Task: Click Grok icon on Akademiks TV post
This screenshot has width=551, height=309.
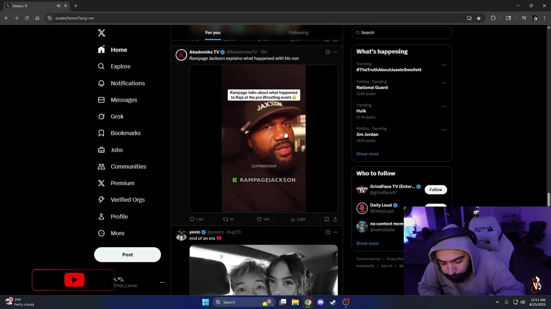Action: point(328,52)
